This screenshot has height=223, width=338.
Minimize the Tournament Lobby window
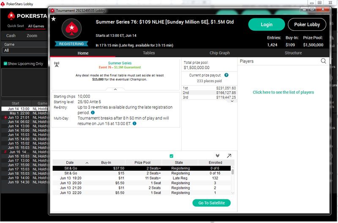coord(304,9)
